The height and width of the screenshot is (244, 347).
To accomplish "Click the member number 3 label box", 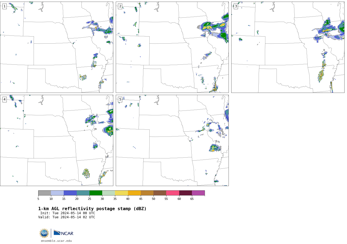I will 236,6.
